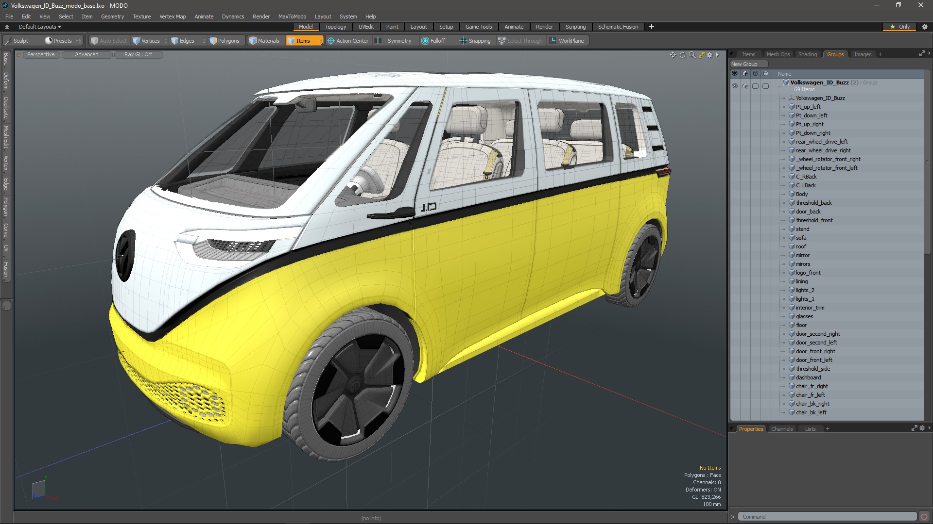Click the viewport rotate control icon
This screenshot has width=933, height=524.
click(x=682, y=55)
